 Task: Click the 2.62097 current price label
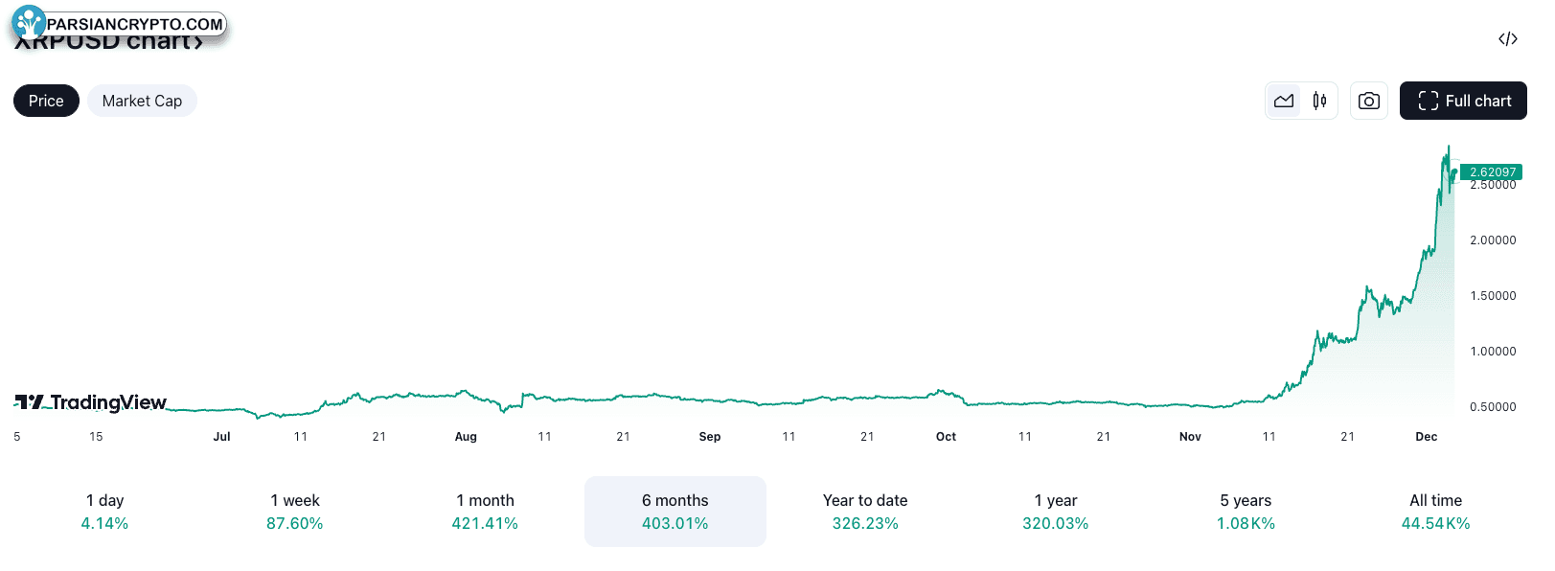pos(1492,172)
